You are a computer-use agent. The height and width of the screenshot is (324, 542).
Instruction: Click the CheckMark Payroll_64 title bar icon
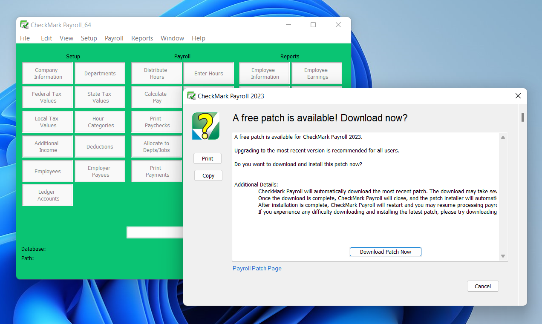pyautogui.click(x=24, y=25)
